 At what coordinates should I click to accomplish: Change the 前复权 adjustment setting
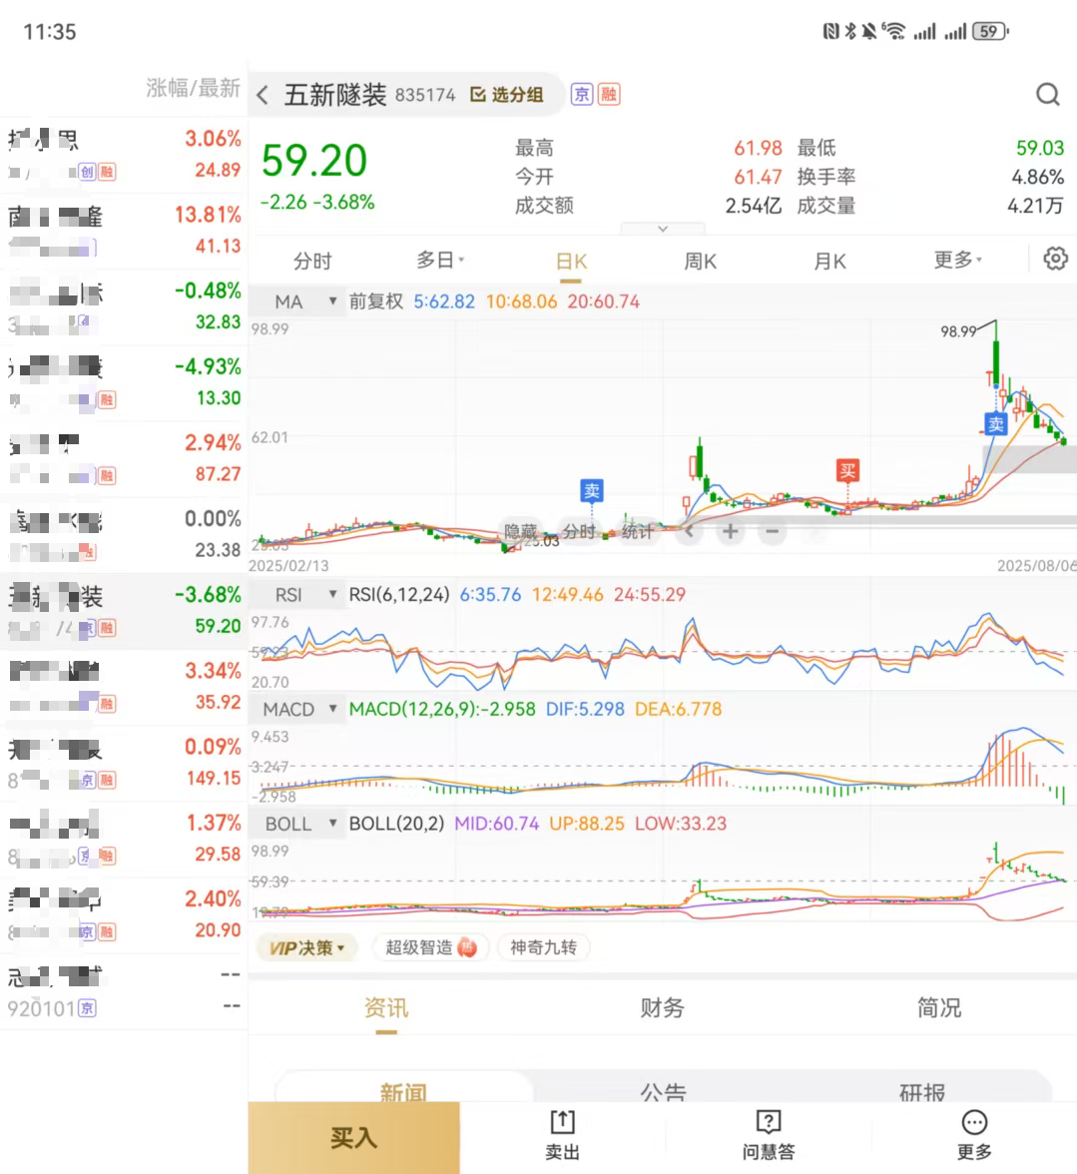[375, 301]
